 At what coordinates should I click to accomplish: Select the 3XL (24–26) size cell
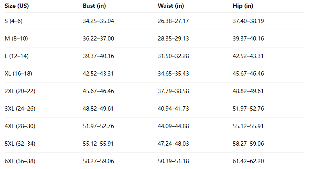point(20,109)
